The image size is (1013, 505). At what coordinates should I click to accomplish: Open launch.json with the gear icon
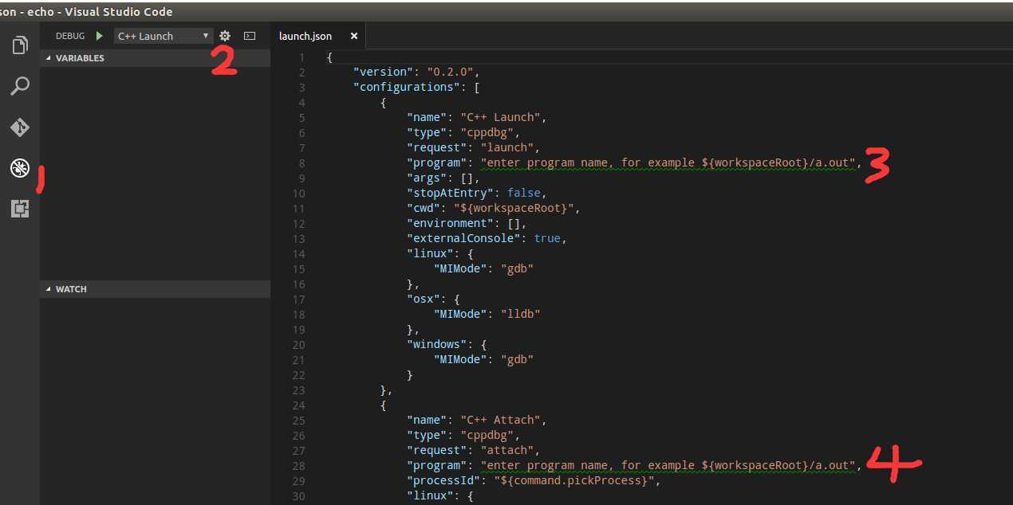[x=225, y=36]
